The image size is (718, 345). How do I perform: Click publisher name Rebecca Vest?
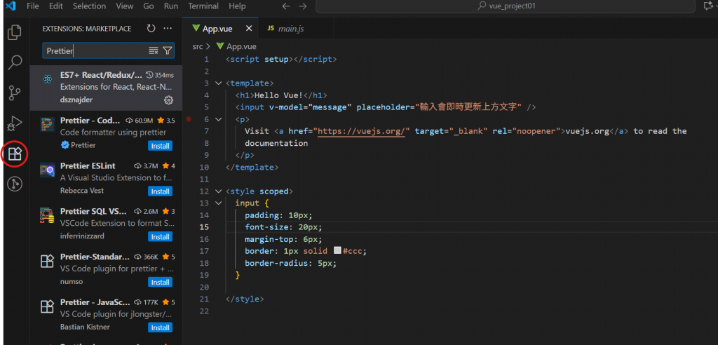coord(82,191)
